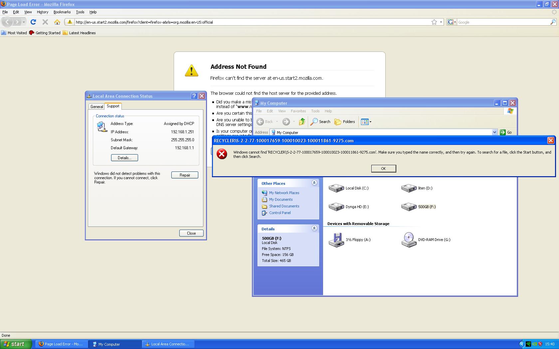Click the Firefox Stop loading icon
The width and height of the screenshot is (559, 349).
(x=45, y=22)
